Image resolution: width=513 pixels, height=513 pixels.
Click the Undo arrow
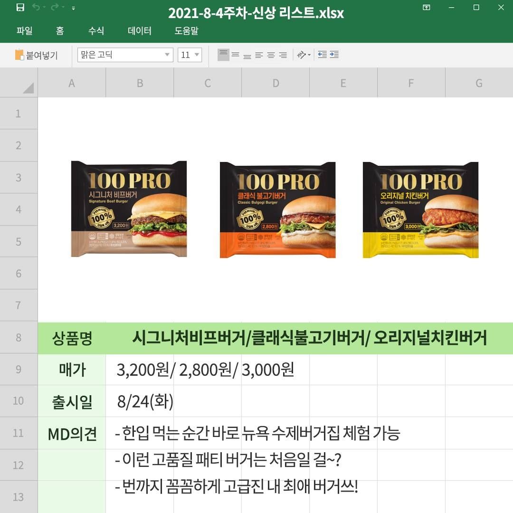(36, 7)
